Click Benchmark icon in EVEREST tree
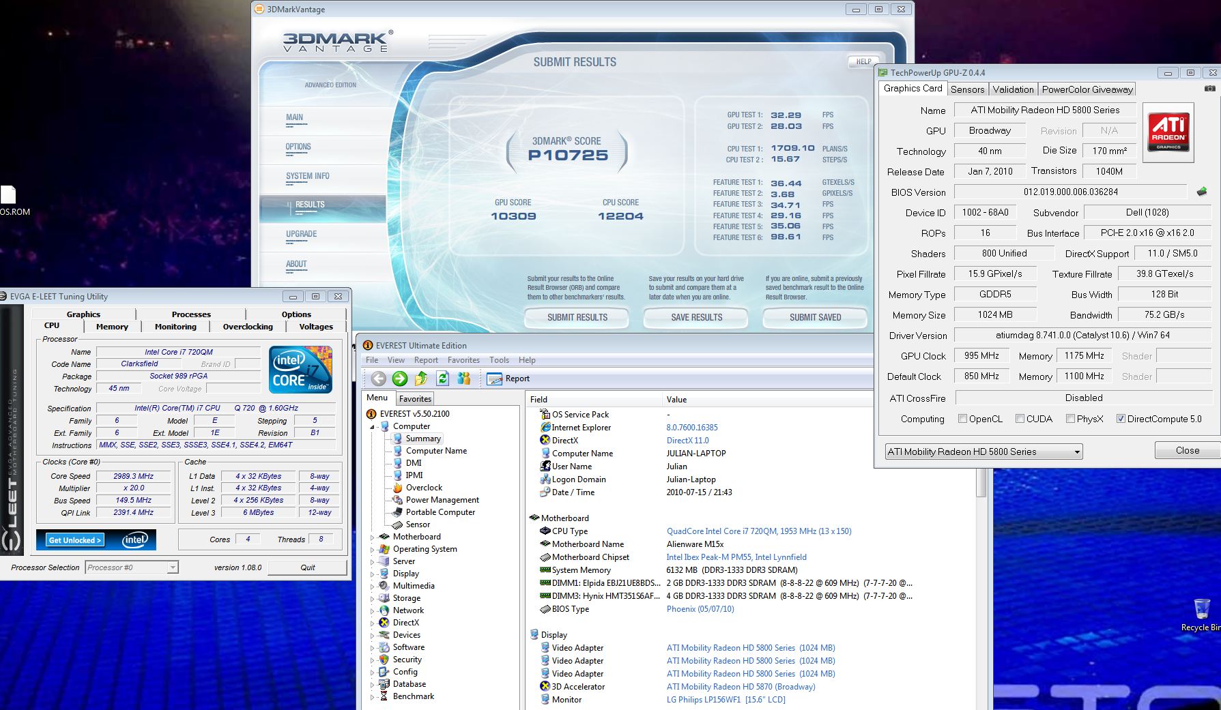Viewport: 1221px width, 710px height. 384,696
